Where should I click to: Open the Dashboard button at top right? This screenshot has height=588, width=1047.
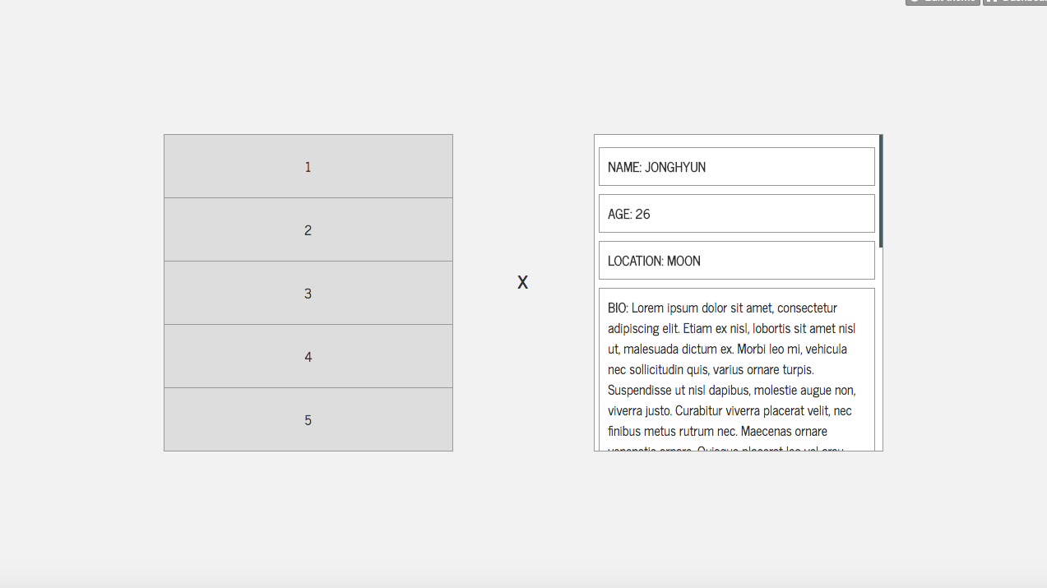coord(1015,2)
